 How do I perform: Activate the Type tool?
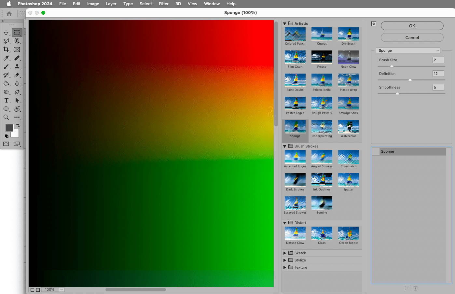pos(6,101)
